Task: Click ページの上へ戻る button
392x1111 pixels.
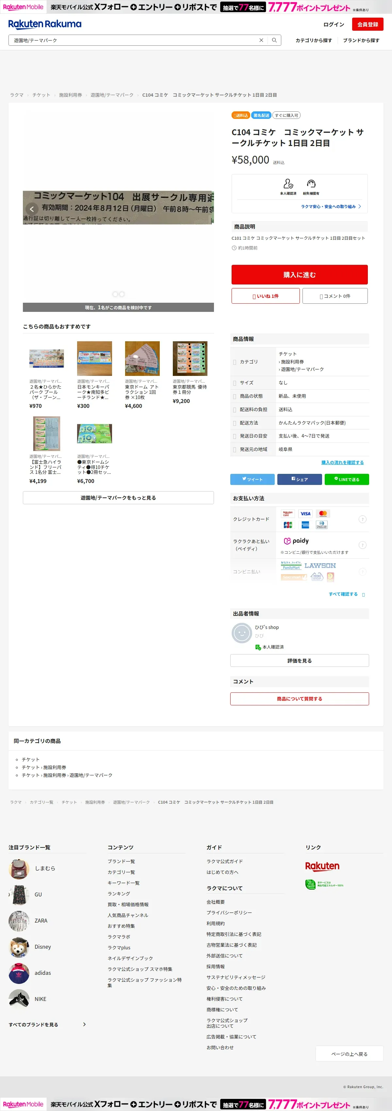Action: tap(349, 1054)
